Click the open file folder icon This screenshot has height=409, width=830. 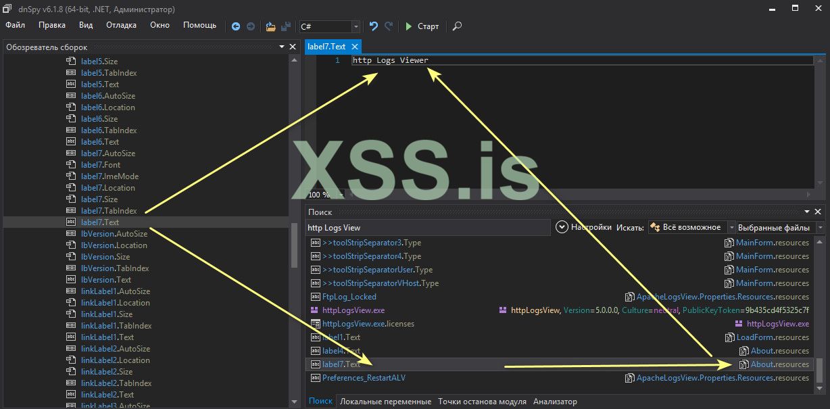(x=270, y=26)
